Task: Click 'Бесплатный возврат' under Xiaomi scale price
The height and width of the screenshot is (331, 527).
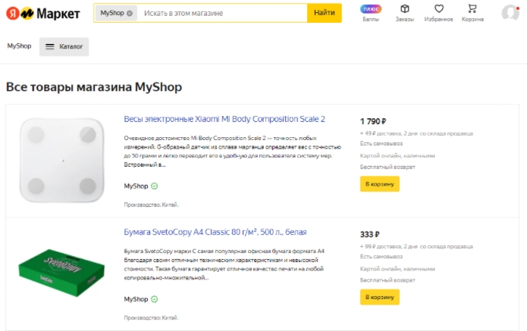Action: pos(387,167)
